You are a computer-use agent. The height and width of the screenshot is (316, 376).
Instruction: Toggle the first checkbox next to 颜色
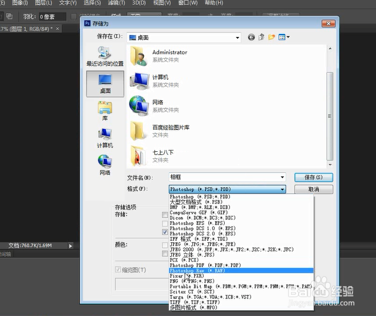(x=165, y=245)
